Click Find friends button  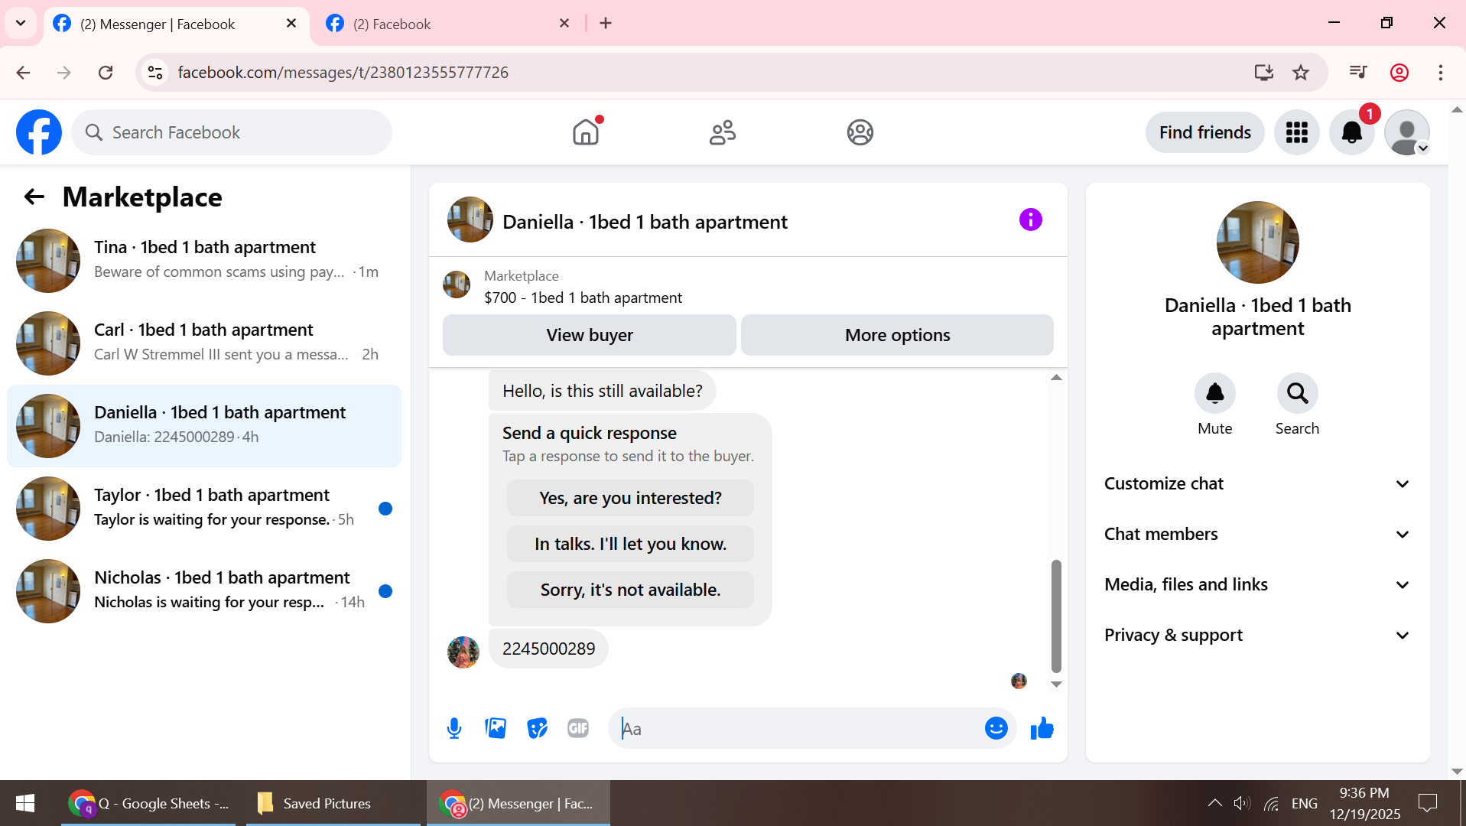point(1205,132)
